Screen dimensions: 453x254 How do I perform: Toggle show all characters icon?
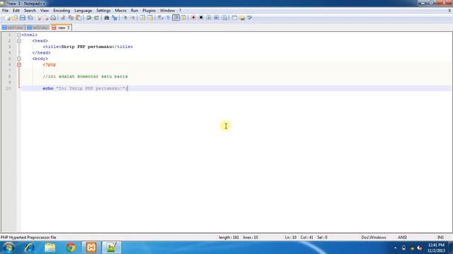[168, 18]
